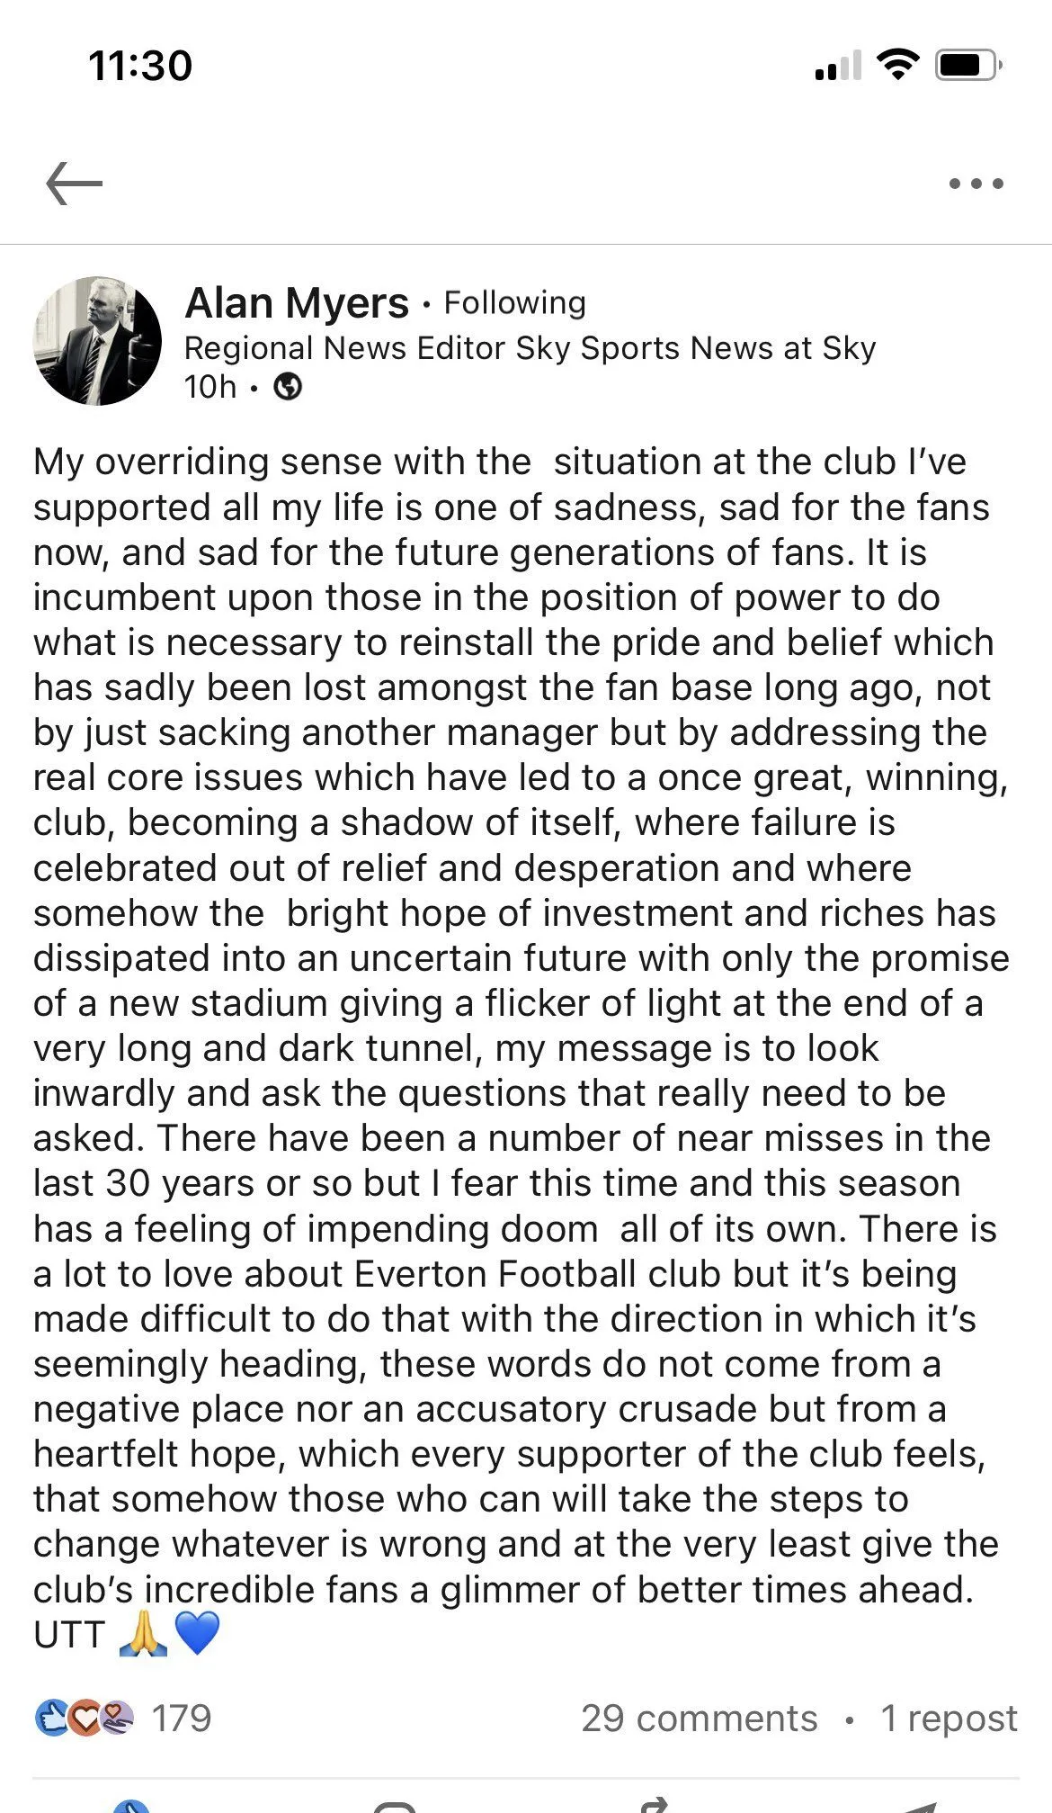
Task: Tap the battery icon in status bar
Action: (968, 65)
